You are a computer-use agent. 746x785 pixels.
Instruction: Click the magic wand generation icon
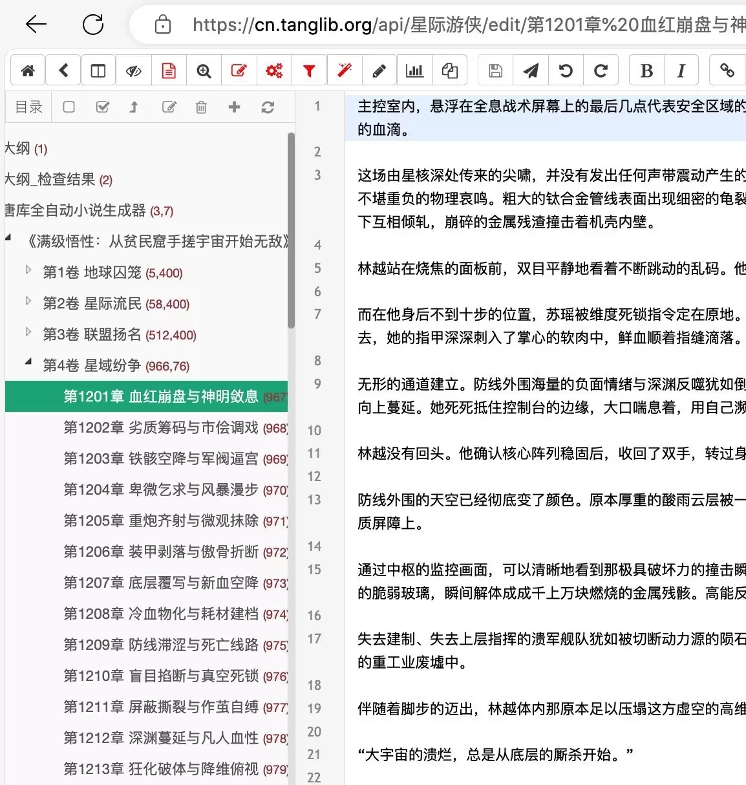tap(344, 70)
